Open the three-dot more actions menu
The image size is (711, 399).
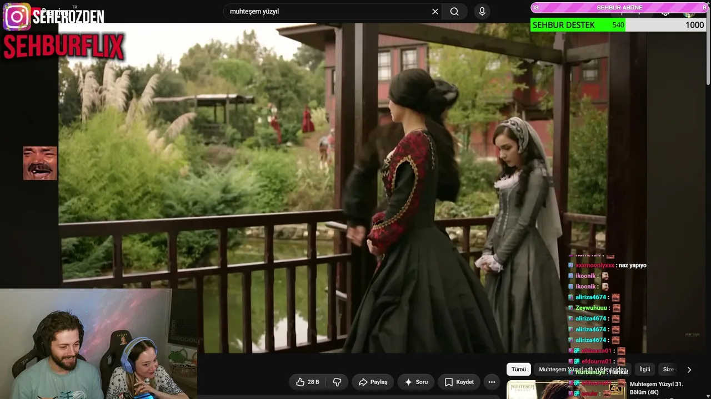tap(492, 382)
